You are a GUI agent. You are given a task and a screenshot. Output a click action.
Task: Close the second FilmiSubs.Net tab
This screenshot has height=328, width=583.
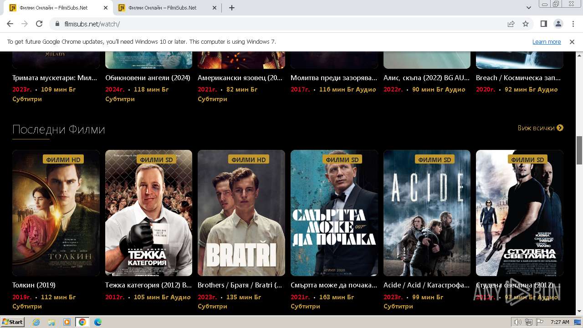point(214,8)
